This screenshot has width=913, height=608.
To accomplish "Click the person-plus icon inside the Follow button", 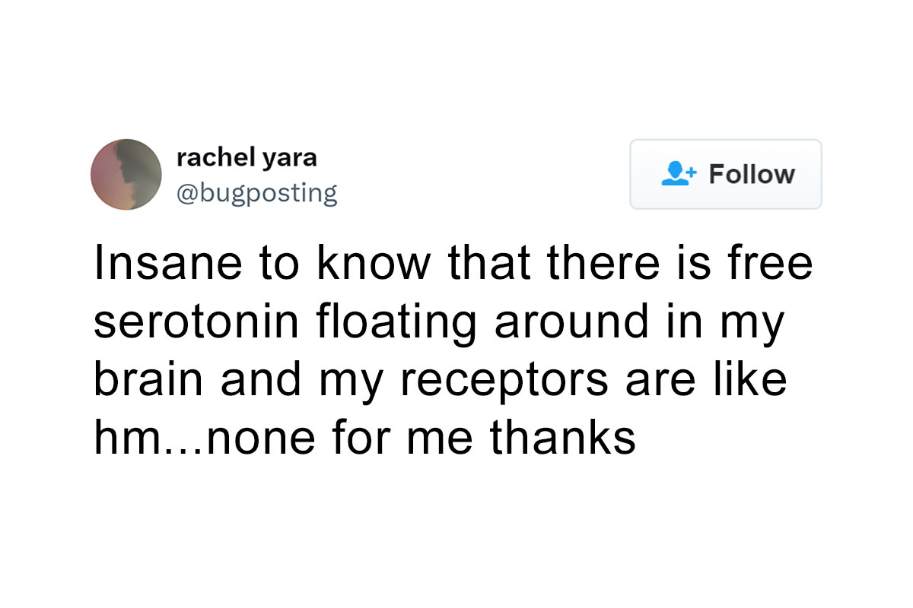I will [677, 174].
